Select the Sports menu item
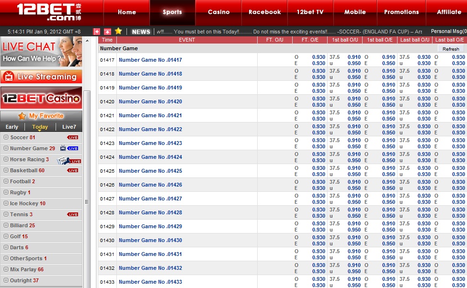Screen dimensions: 467x288 pyautogui.click(x=172, y=12)
